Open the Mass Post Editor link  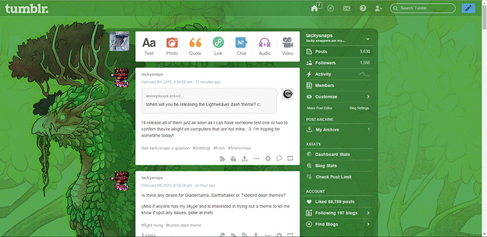(x=320, y=108)
